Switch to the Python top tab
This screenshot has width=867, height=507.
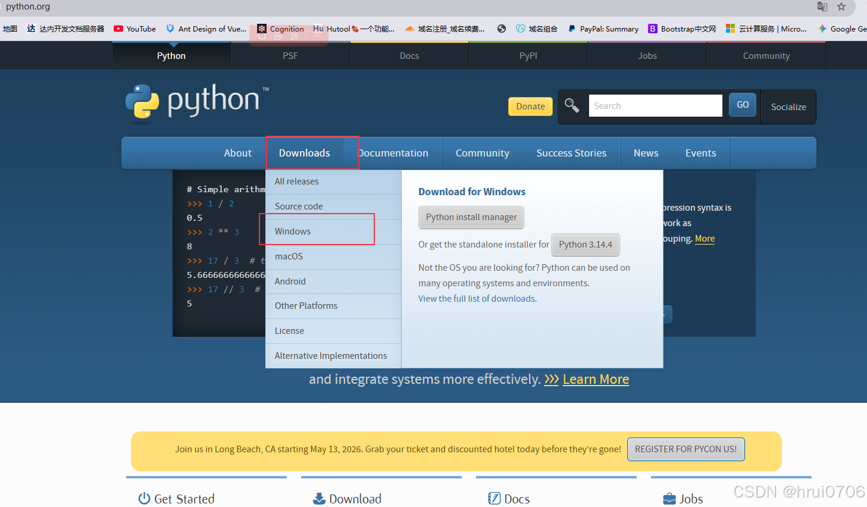pyautogui.click(x=171, y=55)
